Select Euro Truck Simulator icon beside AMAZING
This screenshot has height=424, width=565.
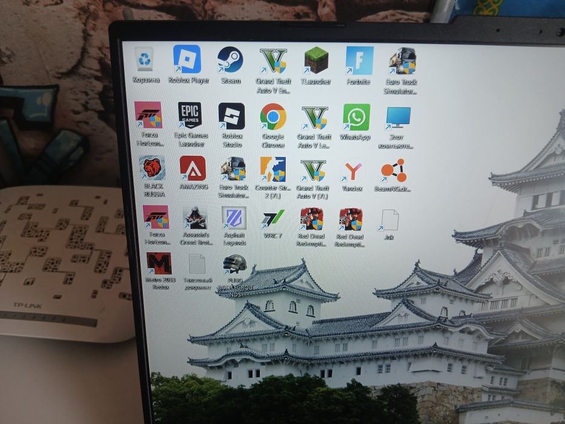coord(234,169)
